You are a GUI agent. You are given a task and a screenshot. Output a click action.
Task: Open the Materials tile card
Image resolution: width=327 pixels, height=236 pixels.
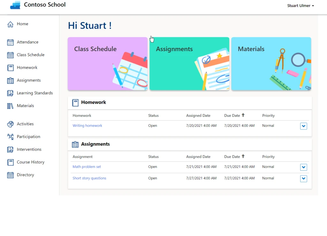coord(271,63)
